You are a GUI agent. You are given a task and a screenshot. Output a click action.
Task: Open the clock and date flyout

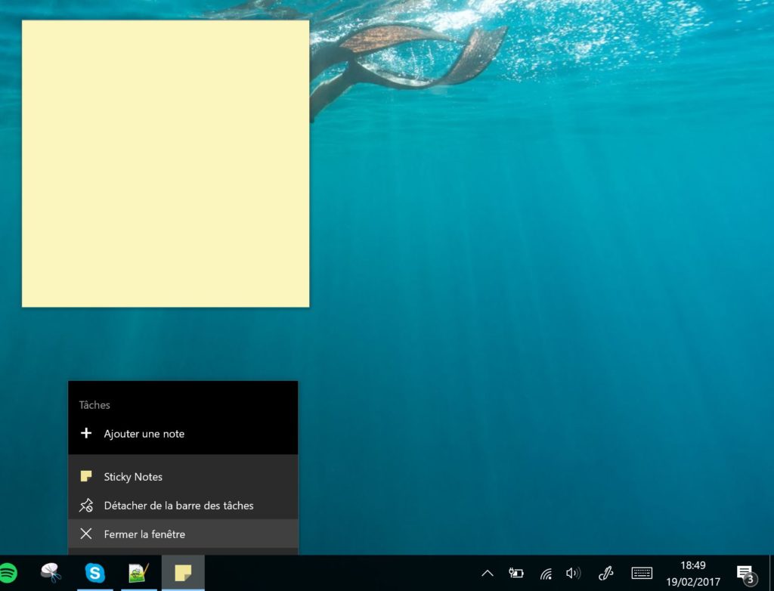[x=692, y=574]
